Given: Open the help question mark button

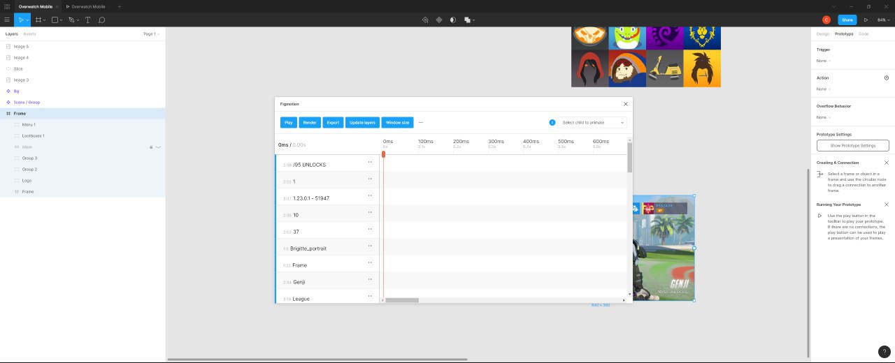Looking at the screenshot, I should (x=885, y=351).
